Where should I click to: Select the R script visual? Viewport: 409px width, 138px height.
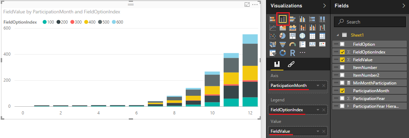(x=292, y=53)
